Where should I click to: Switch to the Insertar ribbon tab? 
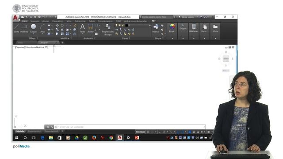pos(35,21)
